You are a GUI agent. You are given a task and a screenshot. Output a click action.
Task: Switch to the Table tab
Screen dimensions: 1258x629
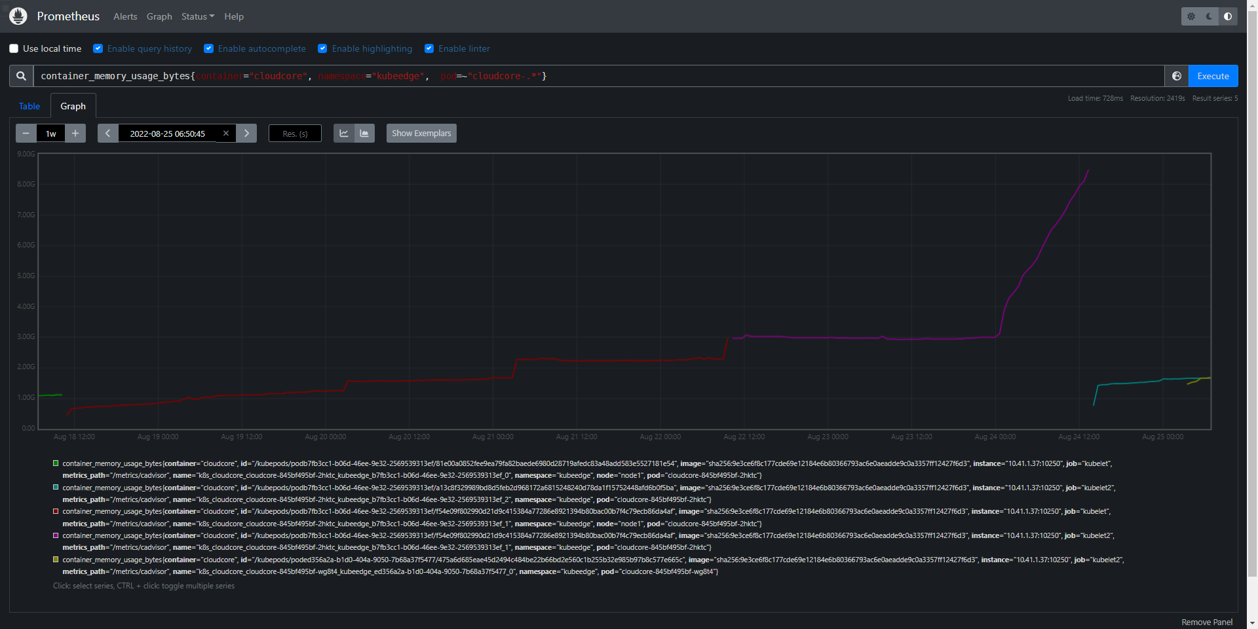[29, 106]
